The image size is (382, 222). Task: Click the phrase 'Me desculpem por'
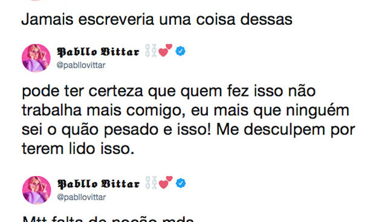pyautogui.click(x=285, y=130)
